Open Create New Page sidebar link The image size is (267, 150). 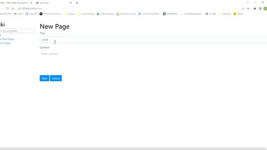pos(7,39)
